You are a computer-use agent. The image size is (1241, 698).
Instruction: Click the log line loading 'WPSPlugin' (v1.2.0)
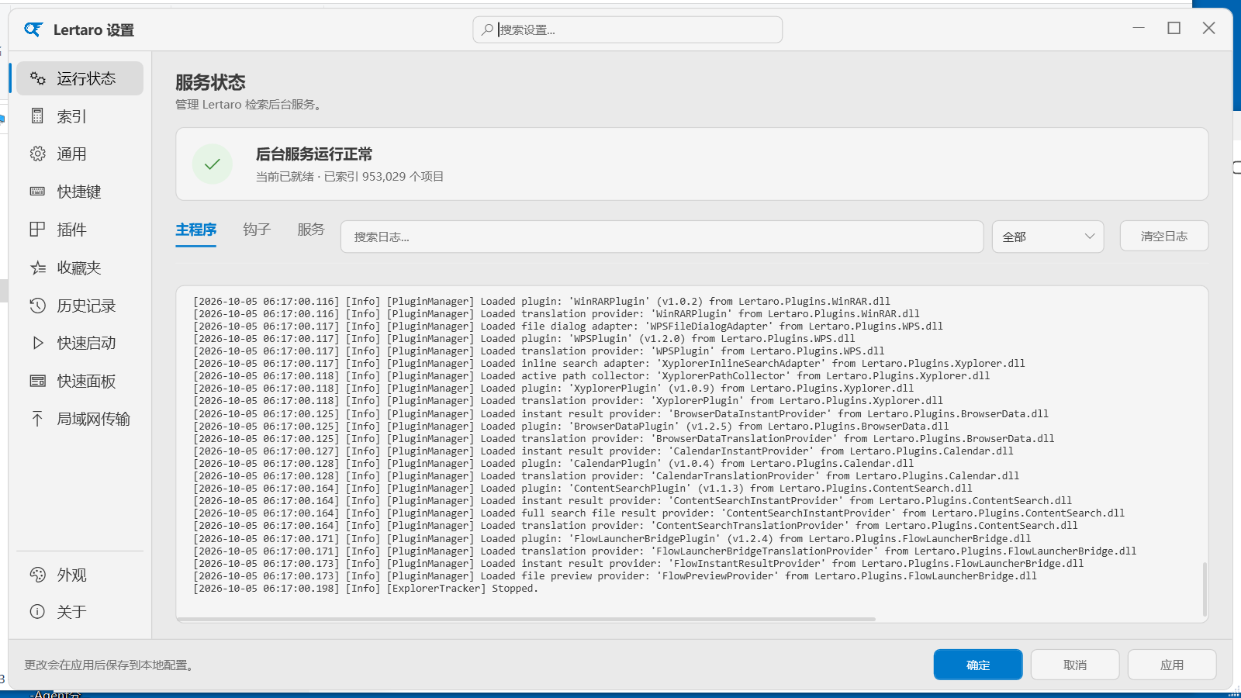pos(524,339)
